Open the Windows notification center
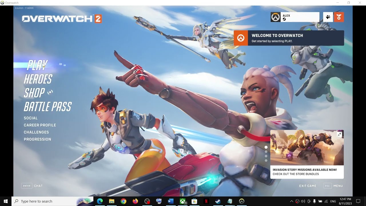The width and height of the screenshot is (366, 206). point(358,201)
